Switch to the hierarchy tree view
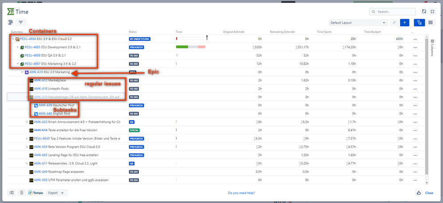Image resolution: width=443 pixels, height=203 pixels. click(x=419, y=23)
